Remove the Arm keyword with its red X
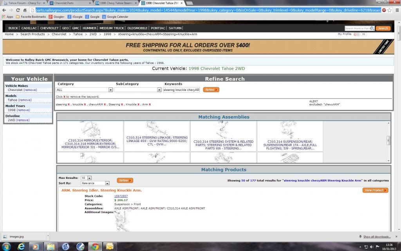 point(150,104)
